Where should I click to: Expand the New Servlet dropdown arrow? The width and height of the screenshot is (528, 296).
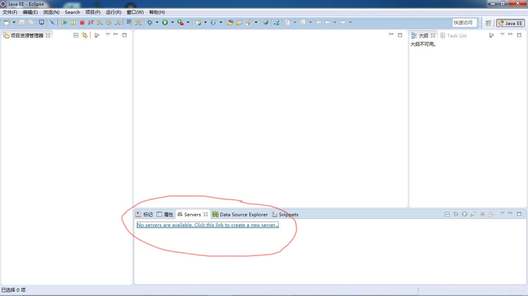tap(221, 23)
